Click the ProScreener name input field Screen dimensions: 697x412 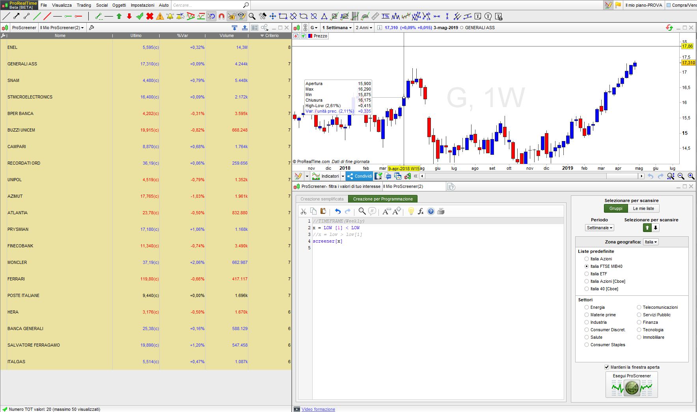click(x=414, y=186)
